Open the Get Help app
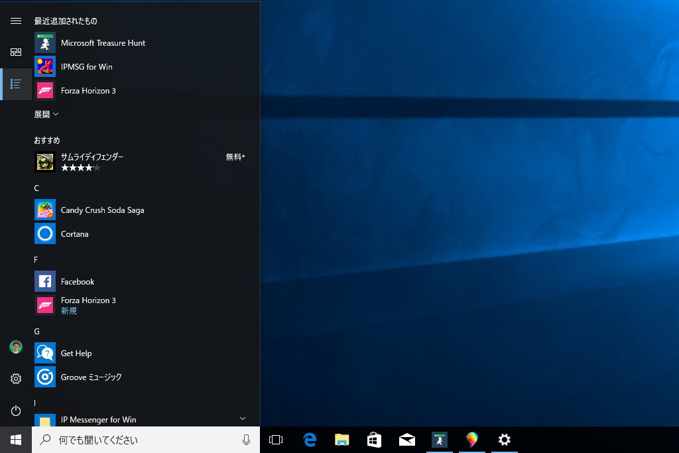 point(76,354)
